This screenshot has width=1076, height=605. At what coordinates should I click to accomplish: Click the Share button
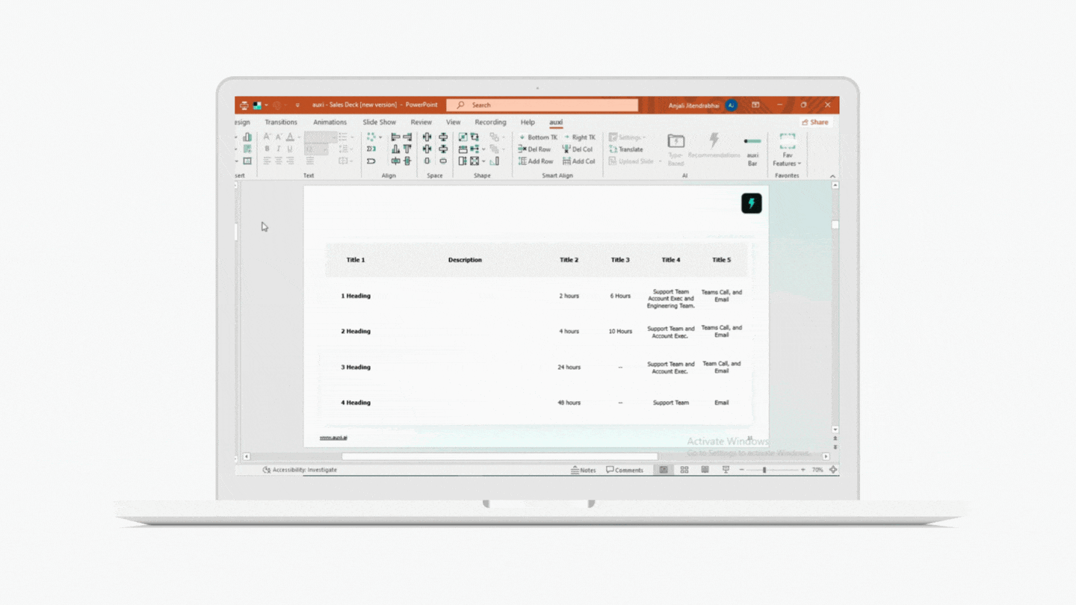[x=815, y=122]
